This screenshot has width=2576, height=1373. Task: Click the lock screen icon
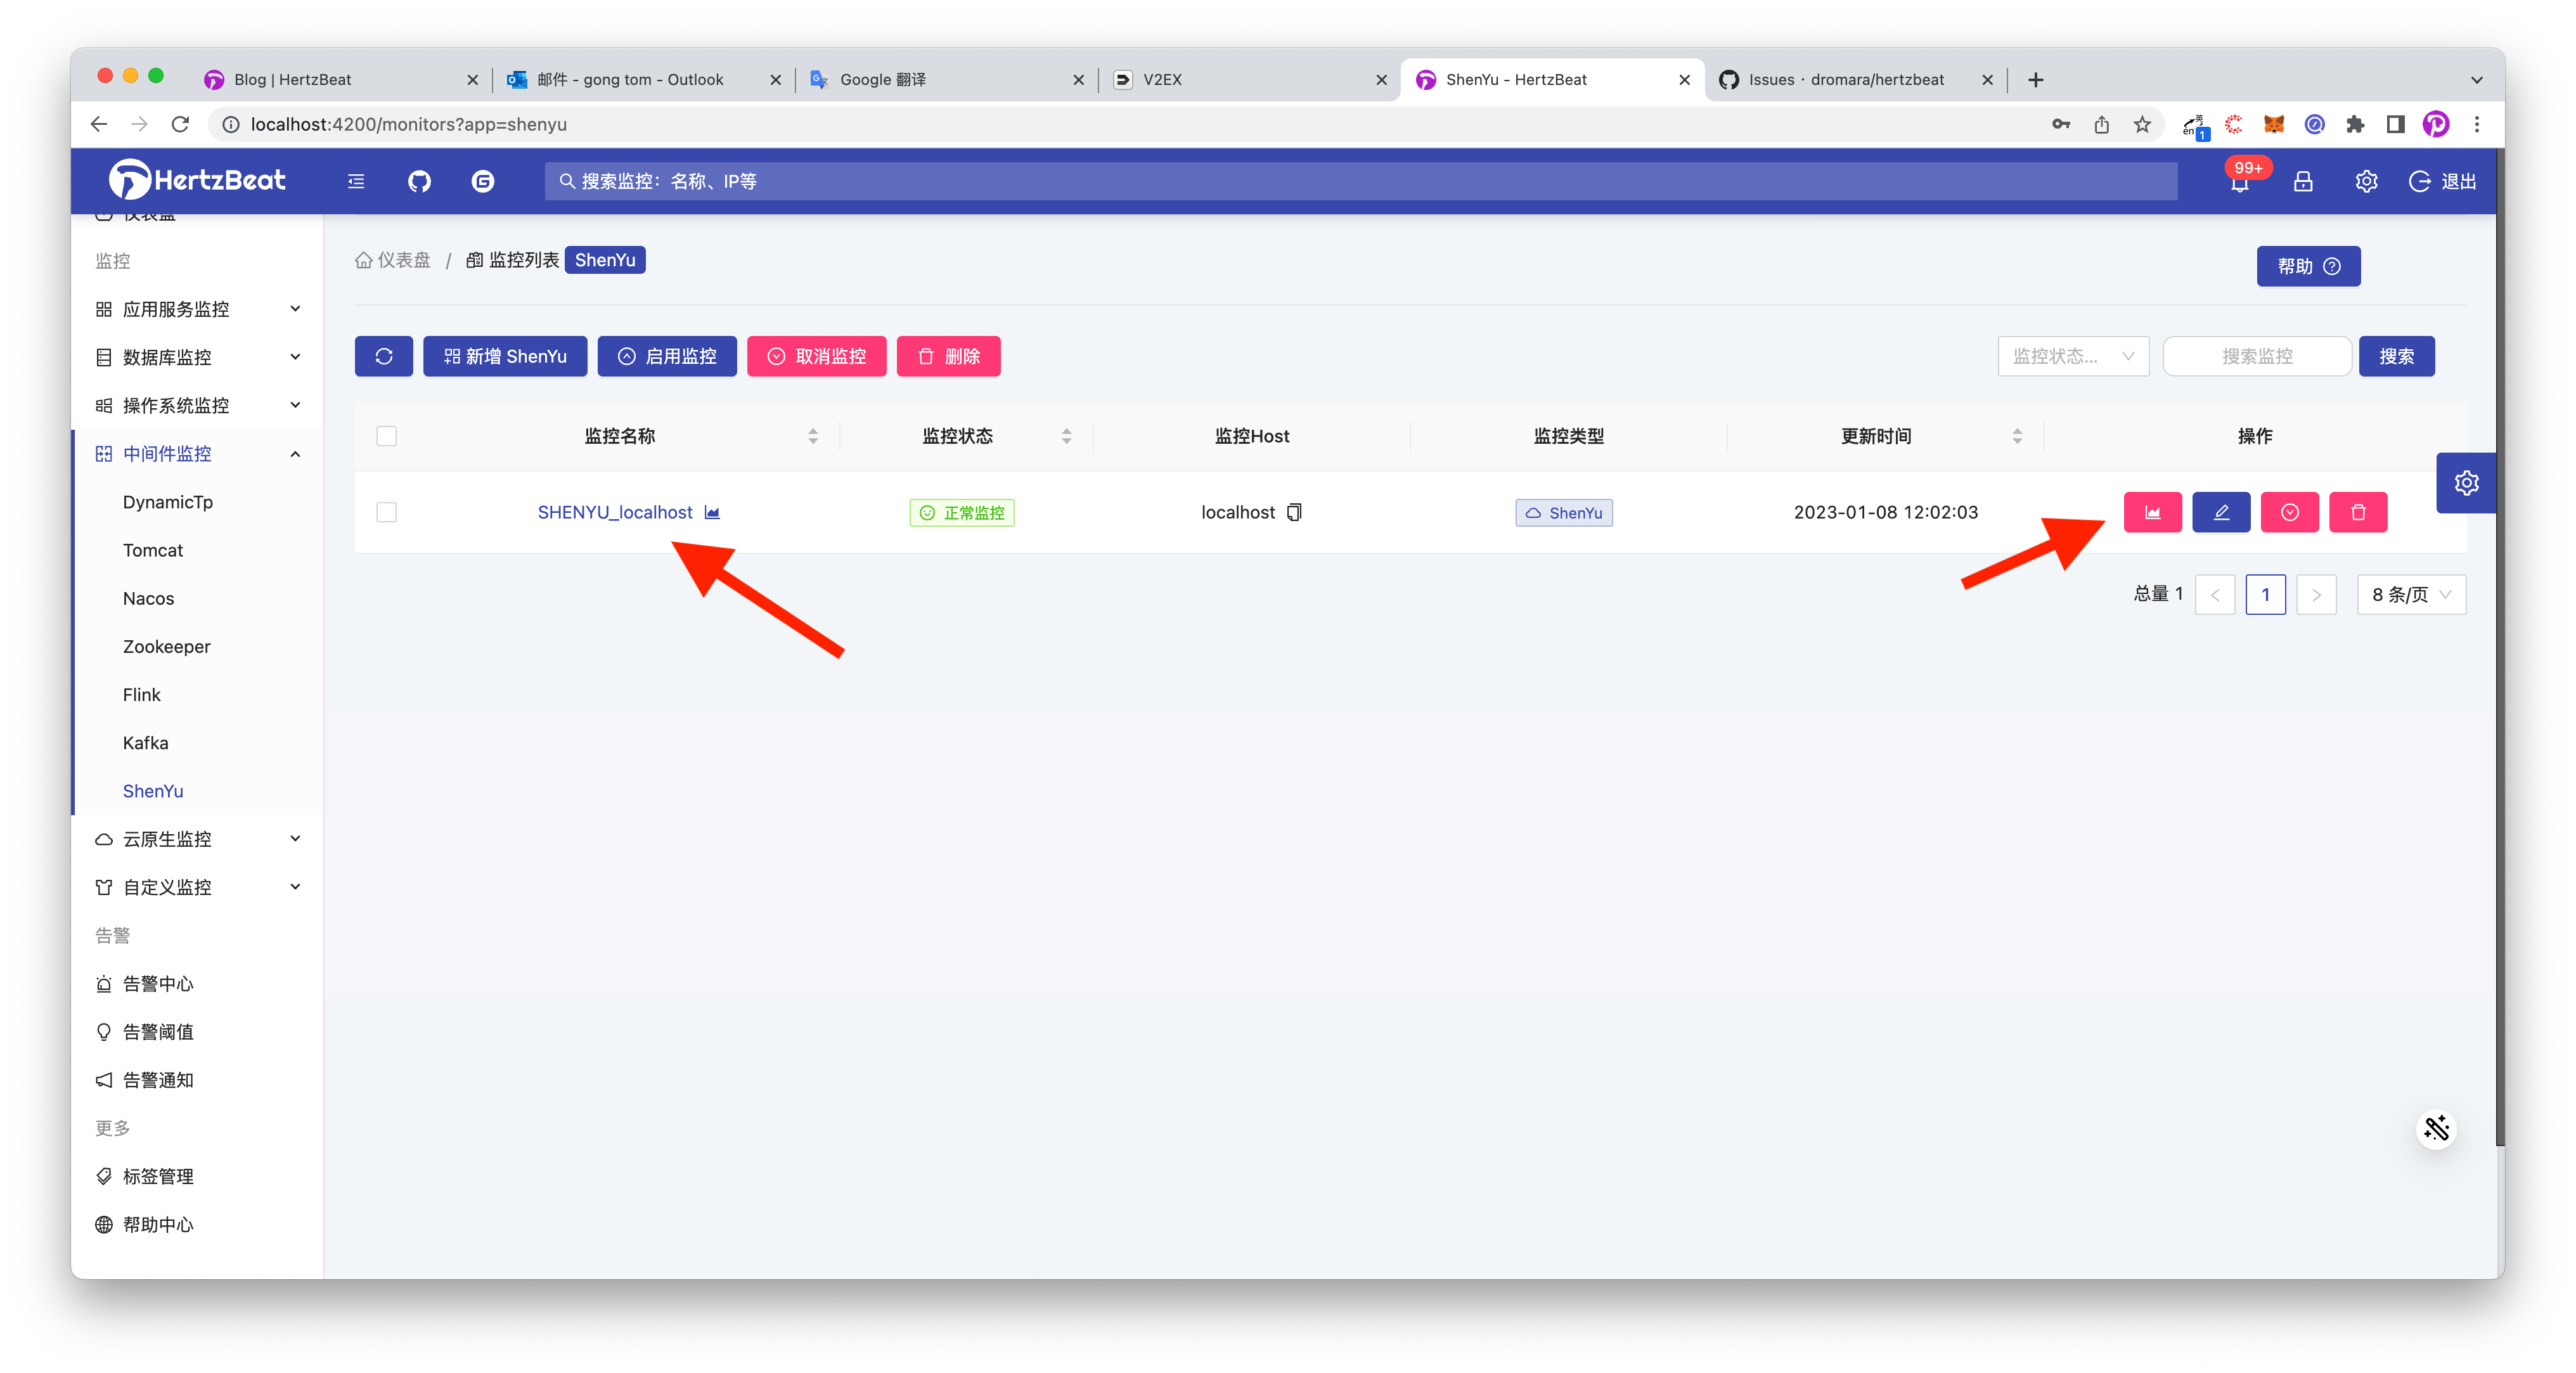(x=2303, y=181)
